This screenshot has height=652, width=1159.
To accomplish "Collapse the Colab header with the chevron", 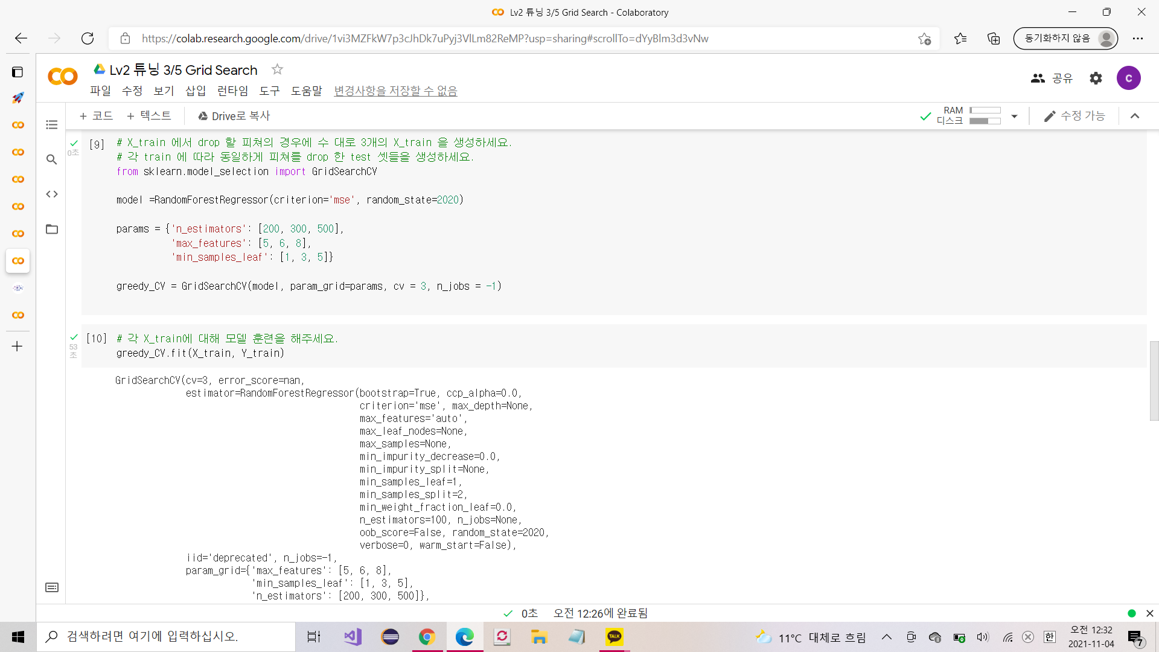I will click(1135, 116).
